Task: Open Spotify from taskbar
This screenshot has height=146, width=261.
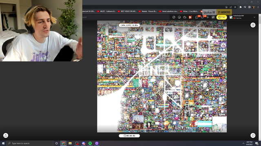Action: pyautogui.click(x=90, y=143)
